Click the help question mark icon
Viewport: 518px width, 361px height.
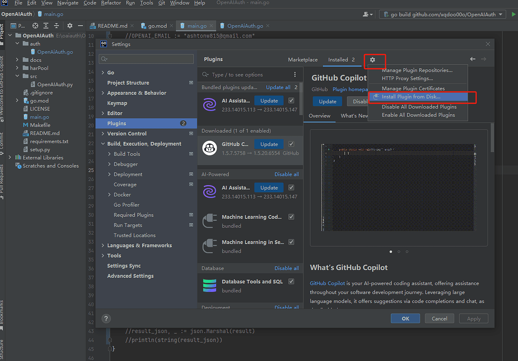[106, 318]
